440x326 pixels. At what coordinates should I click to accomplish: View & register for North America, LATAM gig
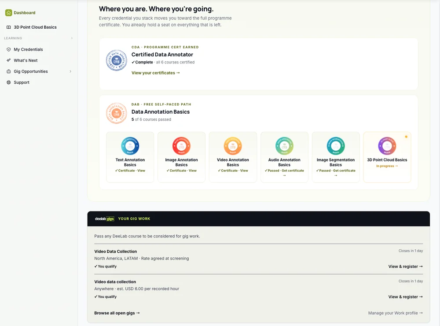(x=406, y=267)
